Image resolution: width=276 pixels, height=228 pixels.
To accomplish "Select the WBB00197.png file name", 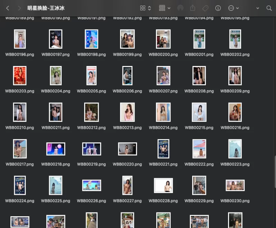I will pyautogui.click(x=56, y=55).
